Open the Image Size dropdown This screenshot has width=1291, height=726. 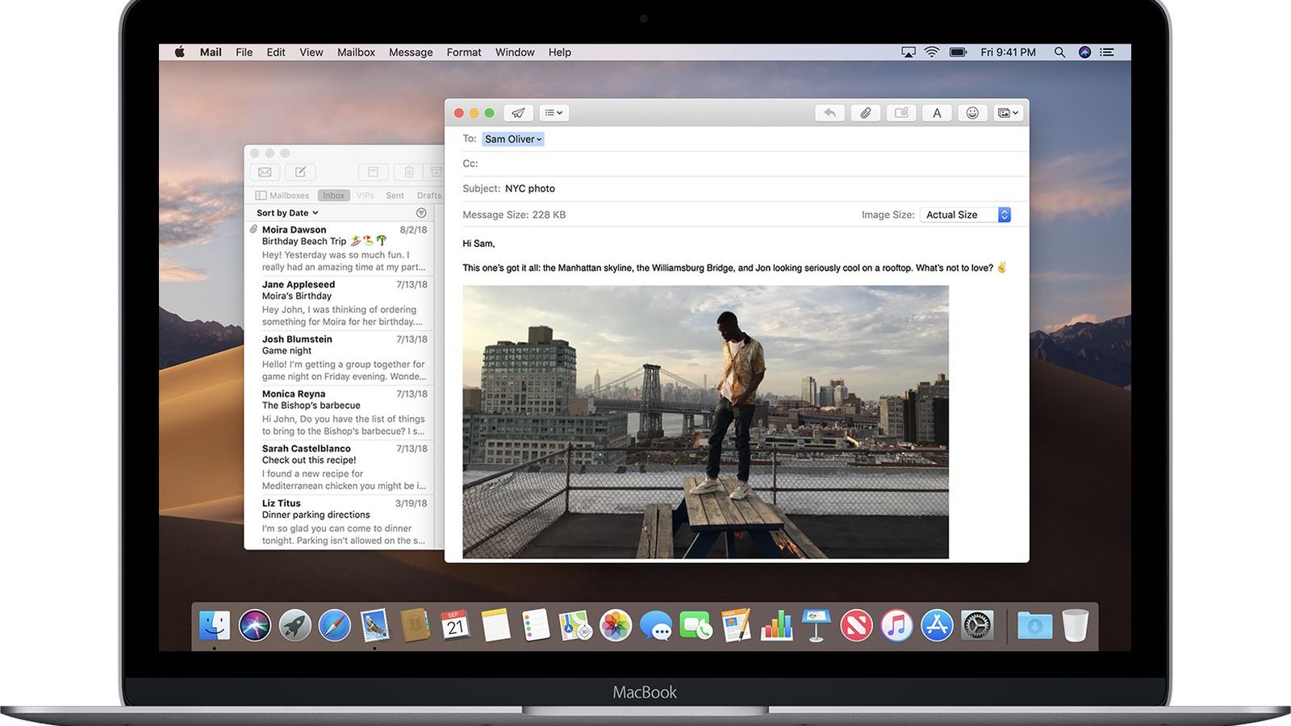coord(965,215)
